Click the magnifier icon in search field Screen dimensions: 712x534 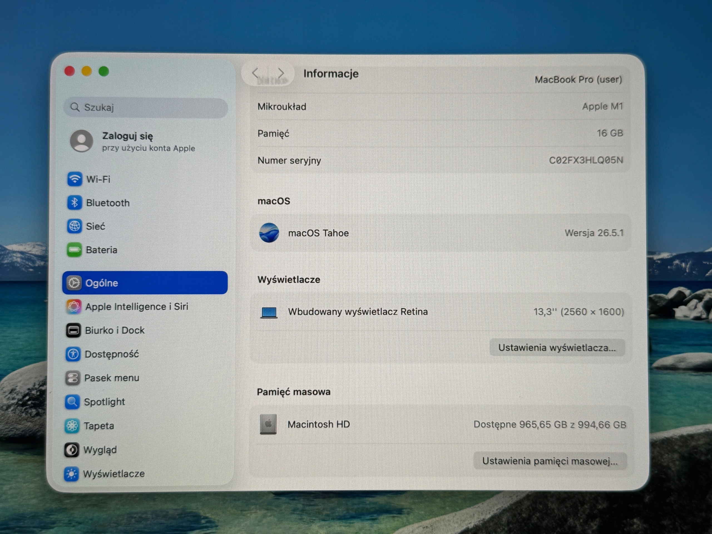[75, 107]
